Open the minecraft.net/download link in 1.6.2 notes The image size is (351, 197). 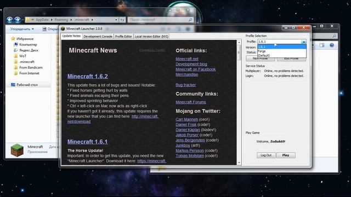coord(145,117)
